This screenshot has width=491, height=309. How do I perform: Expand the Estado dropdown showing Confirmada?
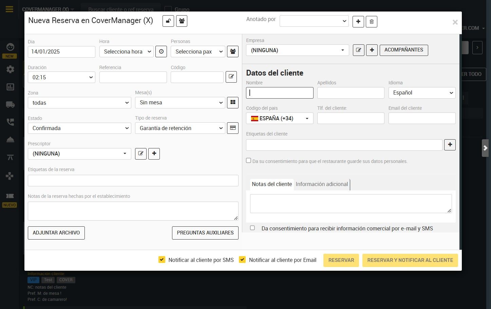point(79,128)
